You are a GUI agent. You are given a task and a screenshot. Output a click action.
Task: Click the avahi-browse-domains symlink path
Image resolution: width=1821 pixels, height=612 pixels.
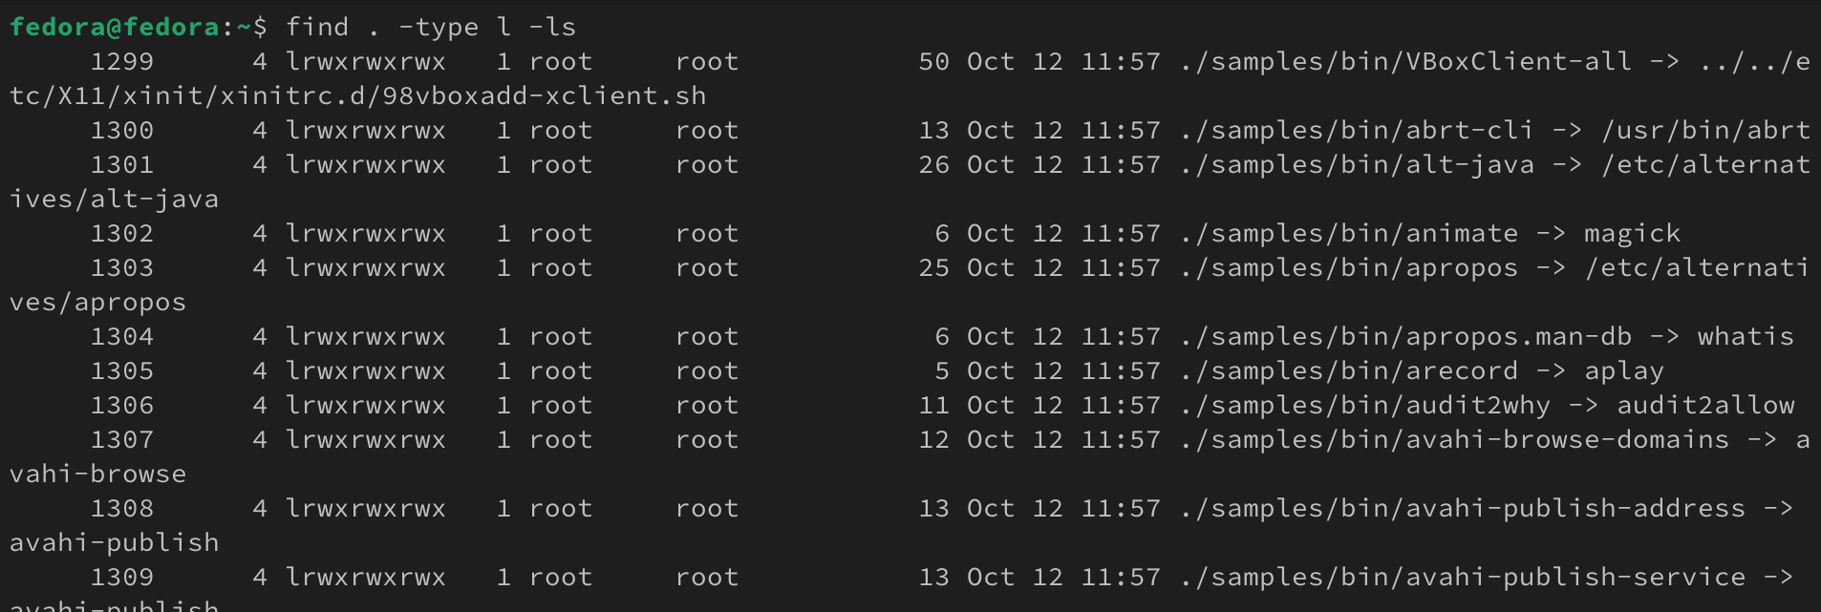(1454, 439)
